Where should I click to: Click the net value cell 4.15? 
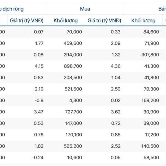point(38,66)
